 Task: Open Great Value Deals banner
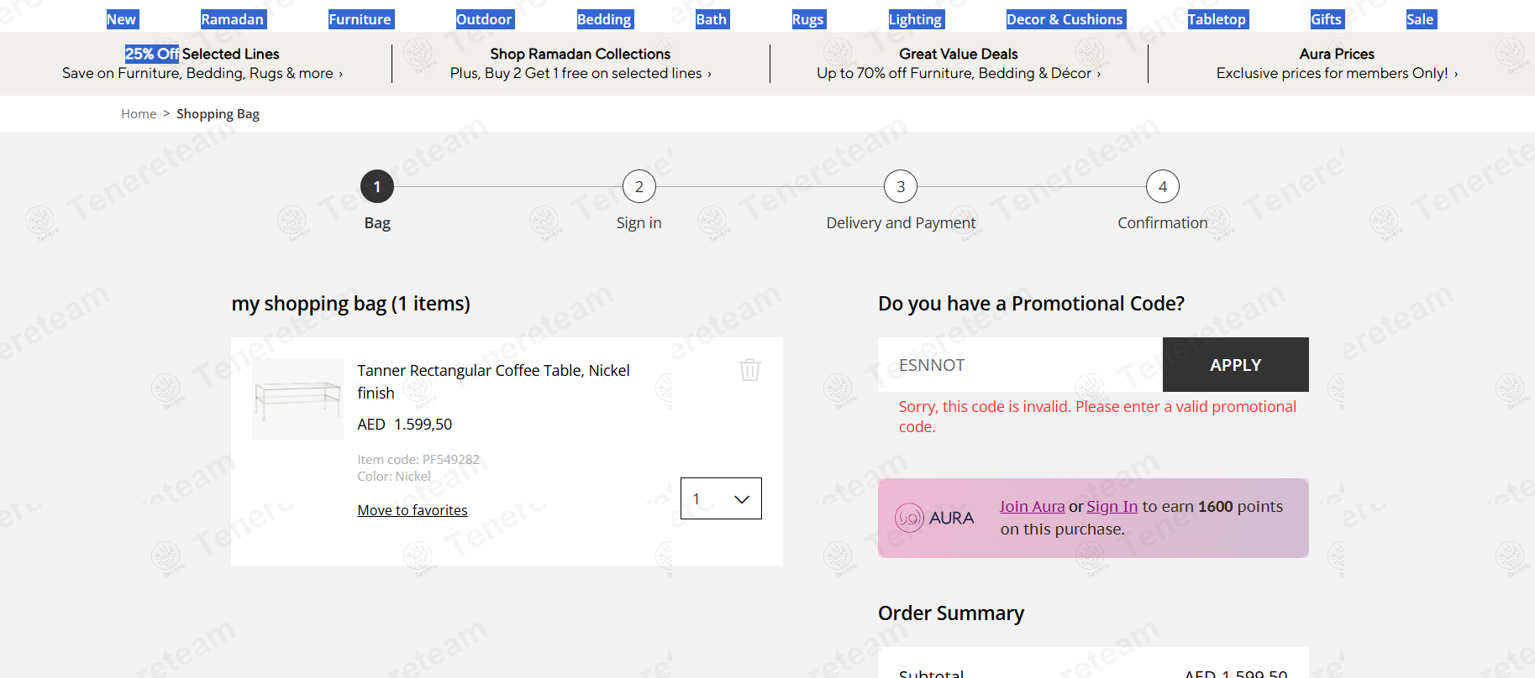tap(959, 64)
